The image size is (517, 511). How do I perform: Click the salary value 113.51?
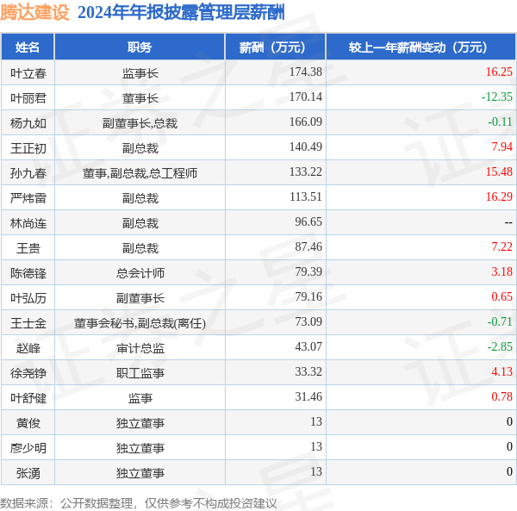306,196
